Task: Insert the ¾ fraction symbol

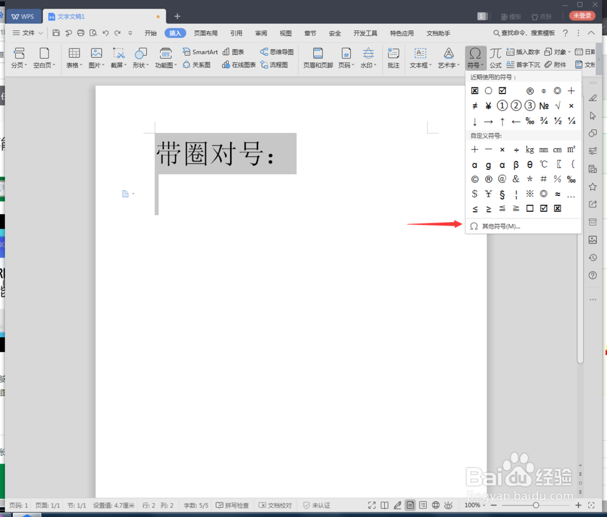Action: 544,121
